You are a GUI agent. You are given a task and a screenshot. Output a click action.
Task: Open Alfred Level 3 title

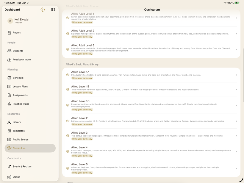tap(79, 133)
